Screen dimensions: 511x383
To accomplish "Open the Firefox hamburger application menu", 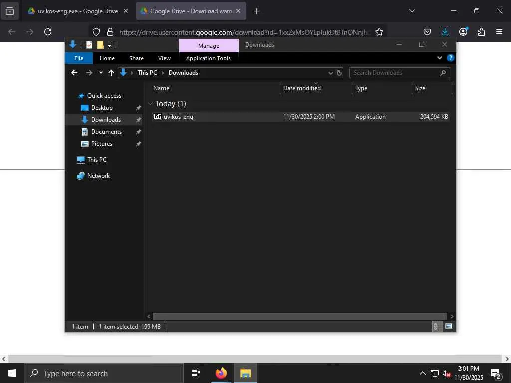I will pyautogui.click(x=499, y=32).
